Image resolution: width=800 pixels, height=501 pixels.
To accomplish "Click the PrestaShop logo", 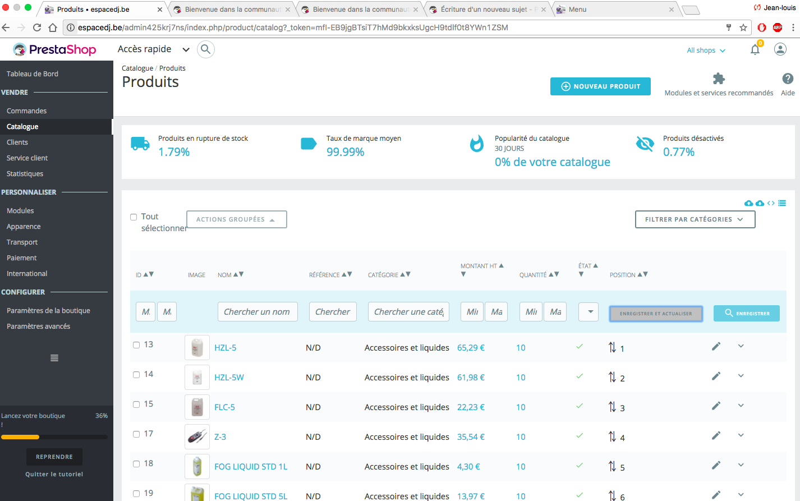I will coord(54,50).
